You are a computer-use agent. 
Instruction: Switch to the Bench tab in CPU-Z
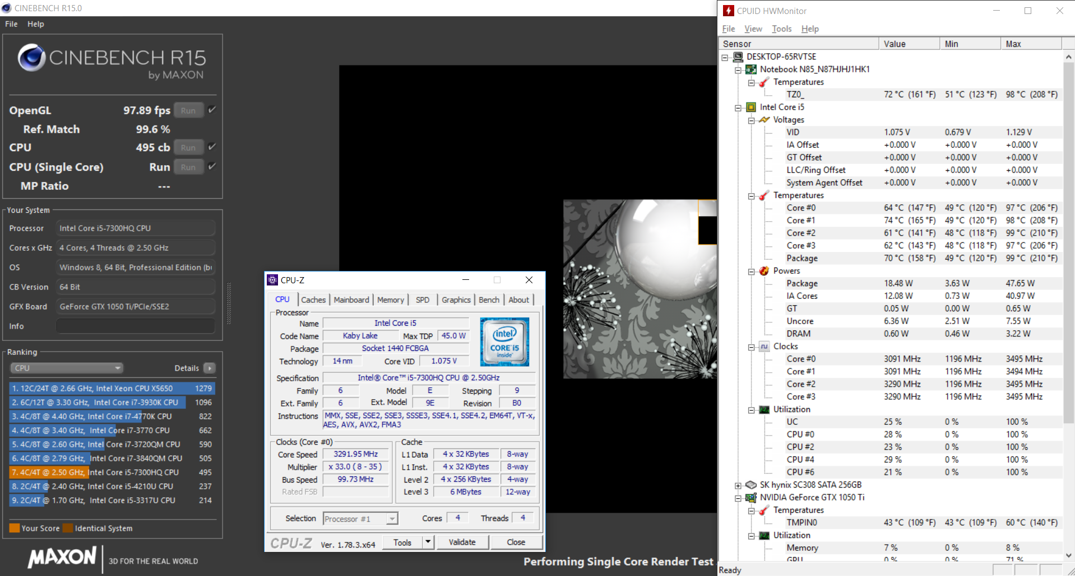489,300
